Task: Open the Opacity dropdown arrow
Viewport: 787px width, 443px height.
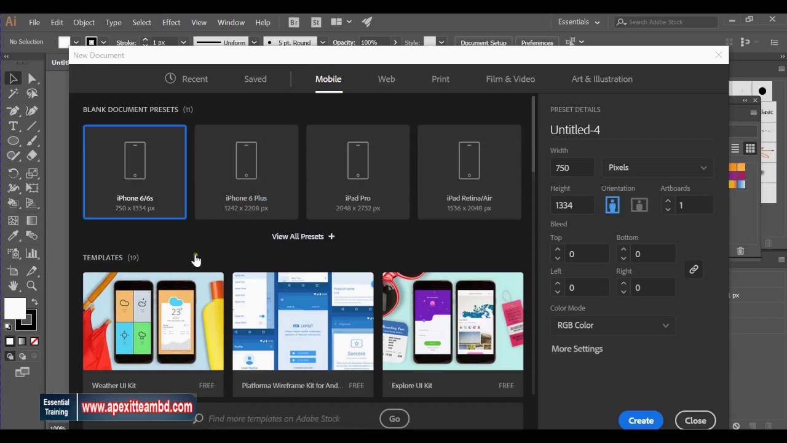Action: 395,42
